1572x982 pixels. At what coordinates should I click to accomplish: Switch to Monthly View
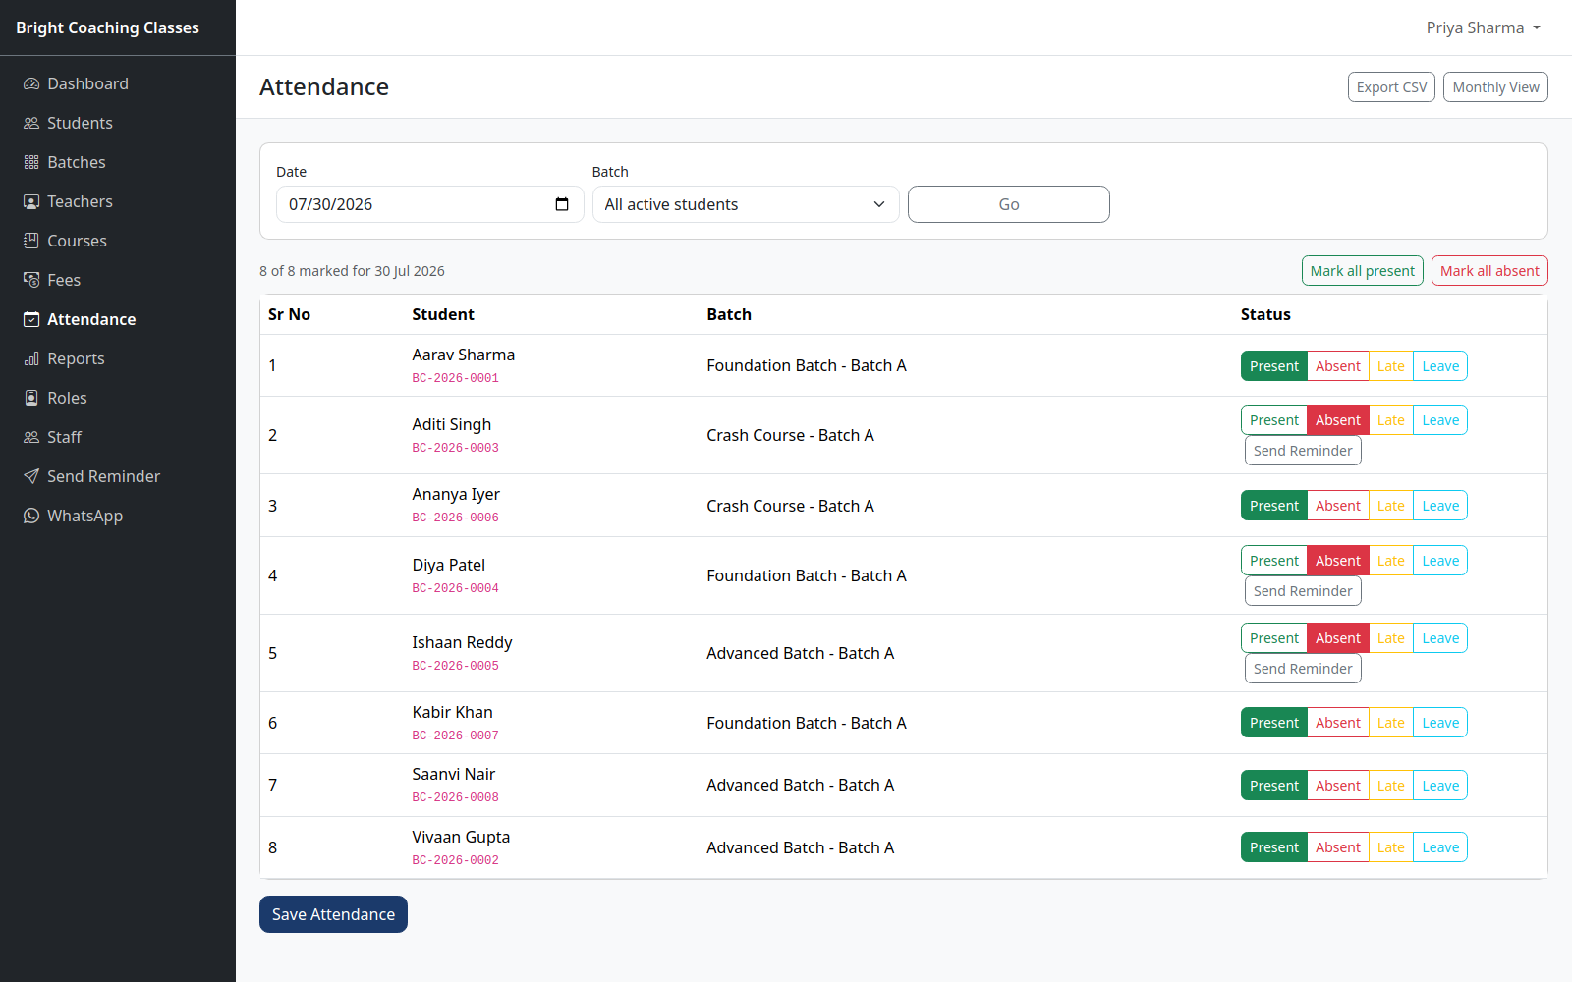pyautogui.click(x=1495, y=87)
